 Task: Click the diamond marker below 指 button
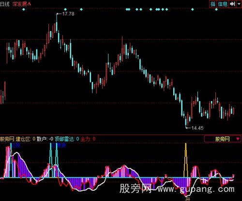click(216, 9)
